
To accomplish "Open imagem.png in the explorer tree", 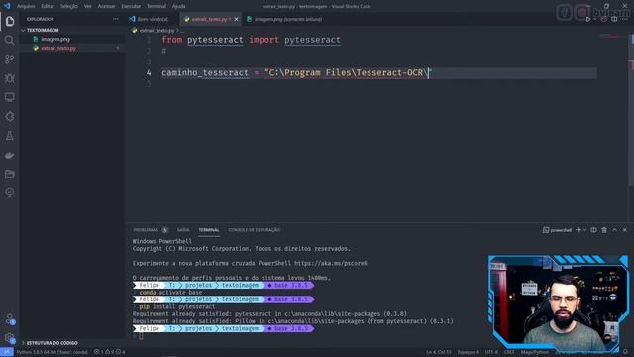I will [55, 39].
